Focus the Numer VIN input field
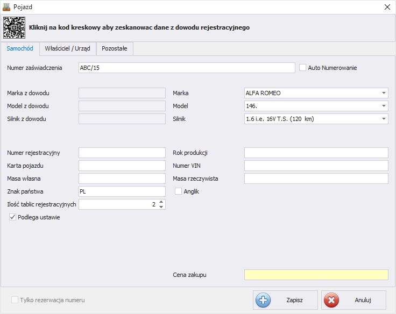 click(316, 166)
